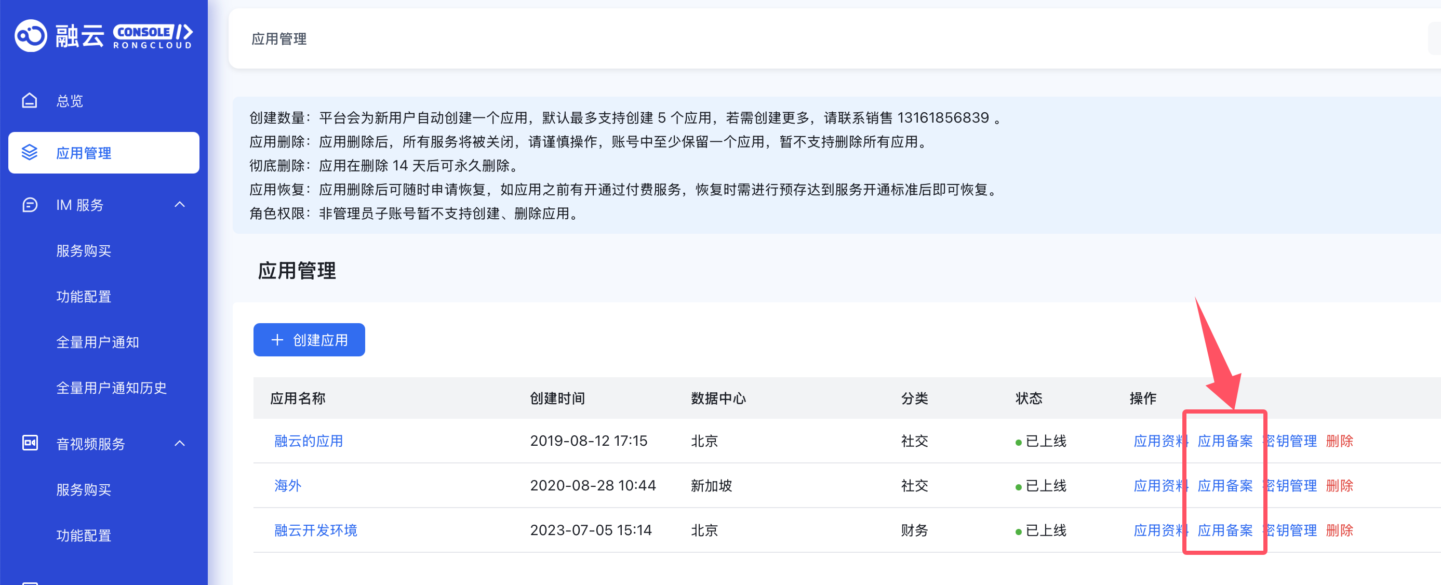This screenshot has width=1441, height=585.
Task: Open the 融云的应用 app link
Action: click(308, 441)
